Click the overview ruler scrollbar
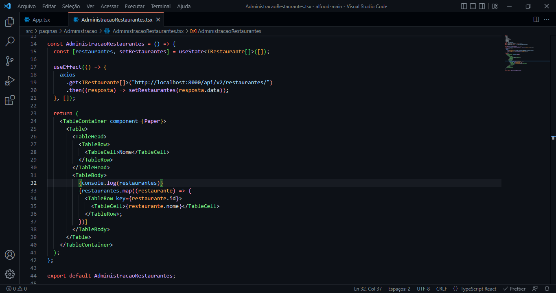The image size is (556, 293). (553, 160)
